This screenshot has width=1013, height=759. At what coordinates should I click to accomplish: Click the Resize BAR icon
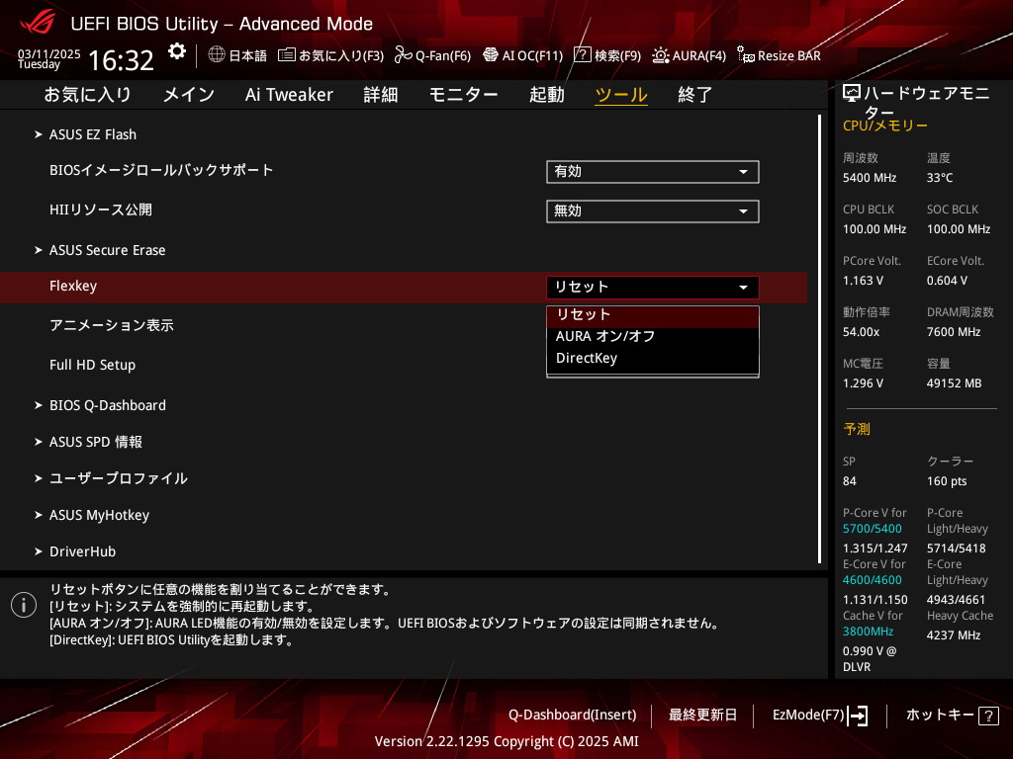coord(745,55)
